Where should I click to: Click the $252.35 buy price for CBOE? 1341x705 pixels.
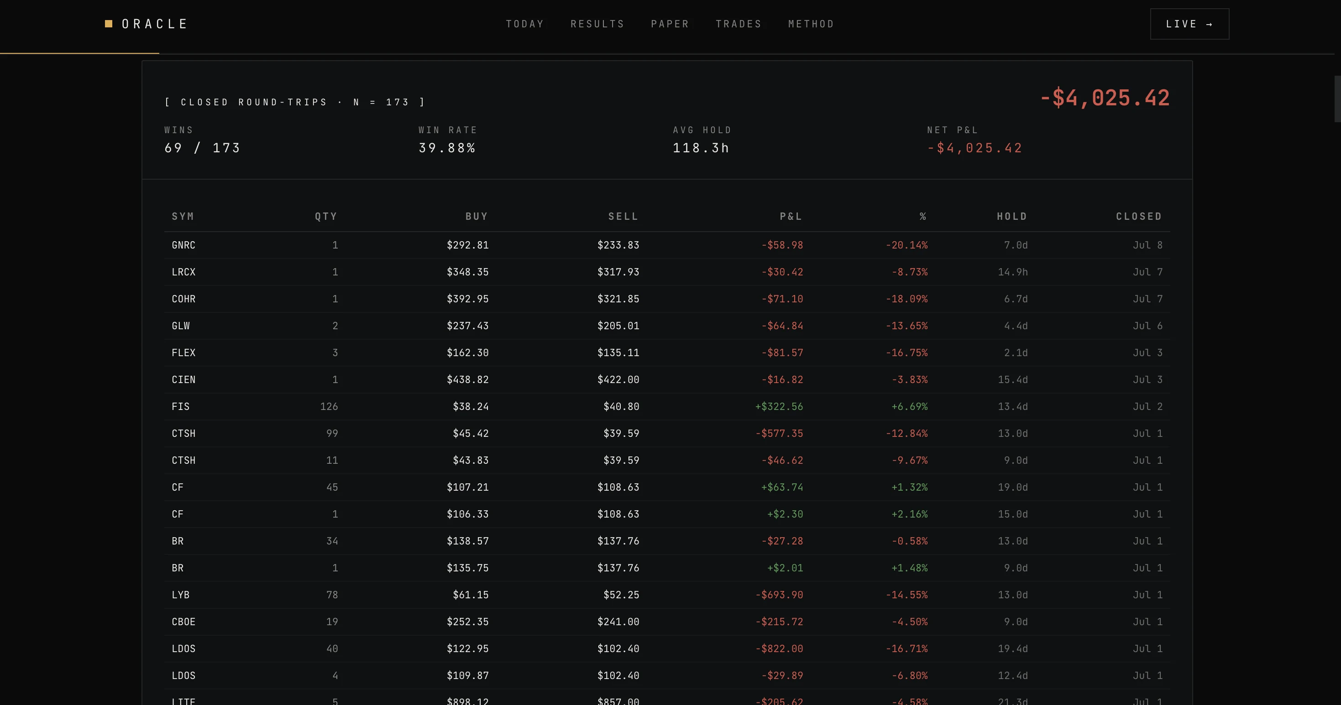click(x=467, y=622)
